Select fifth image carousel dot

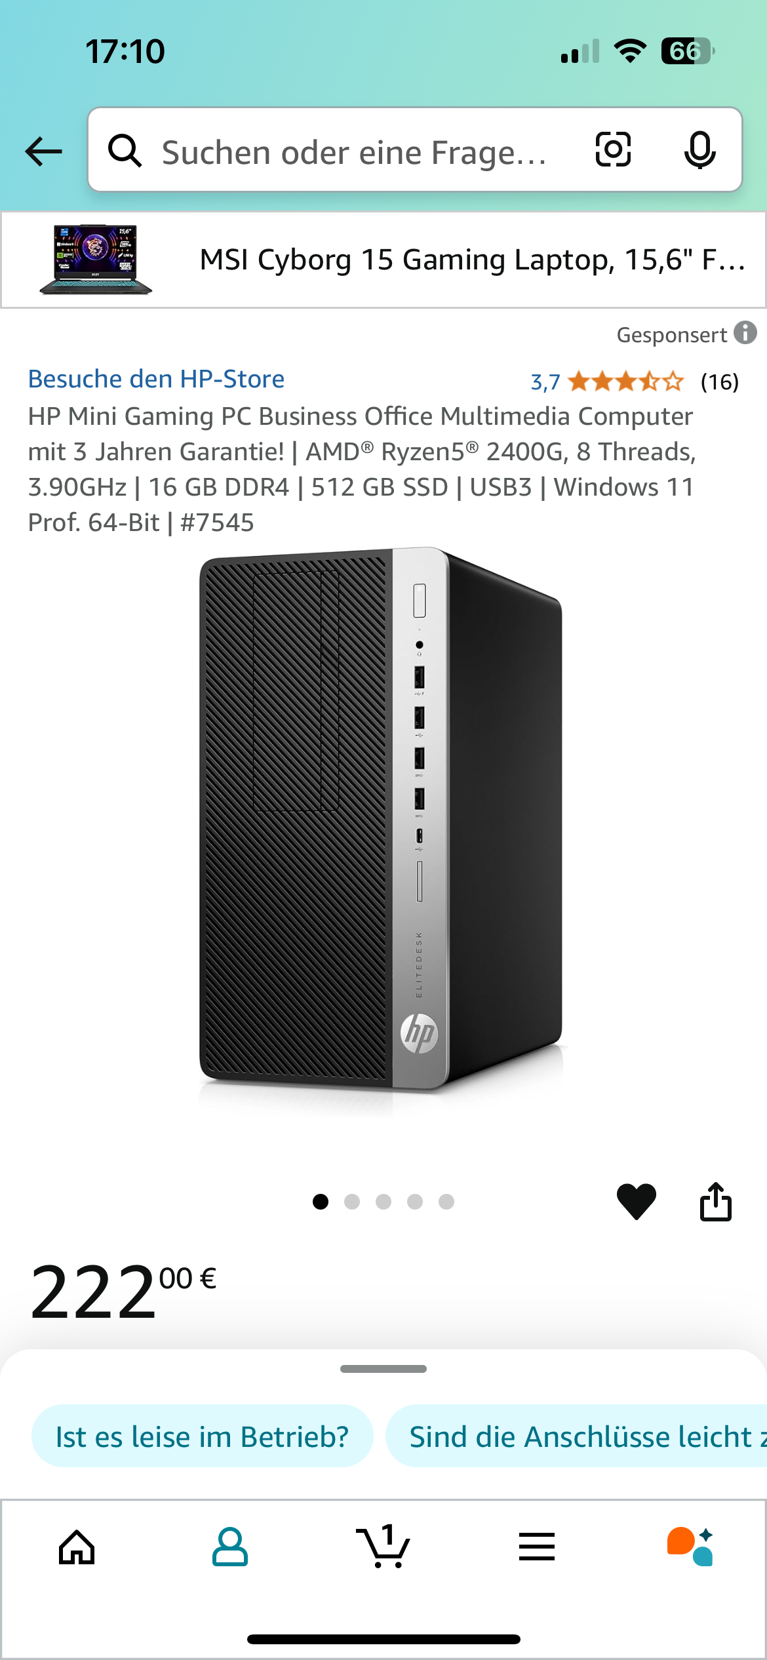point(446,1202)
